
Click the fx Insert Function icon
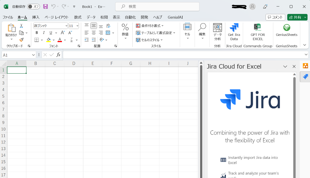pos(58,55)
